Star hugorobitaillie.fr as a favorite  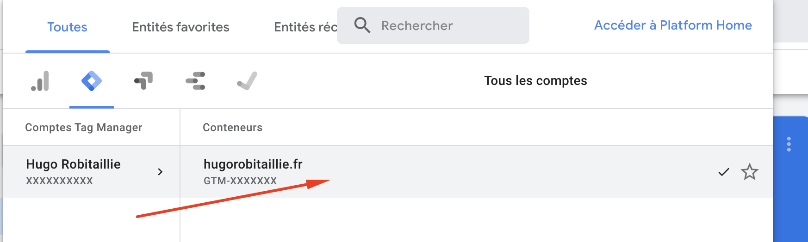[749, 172]
